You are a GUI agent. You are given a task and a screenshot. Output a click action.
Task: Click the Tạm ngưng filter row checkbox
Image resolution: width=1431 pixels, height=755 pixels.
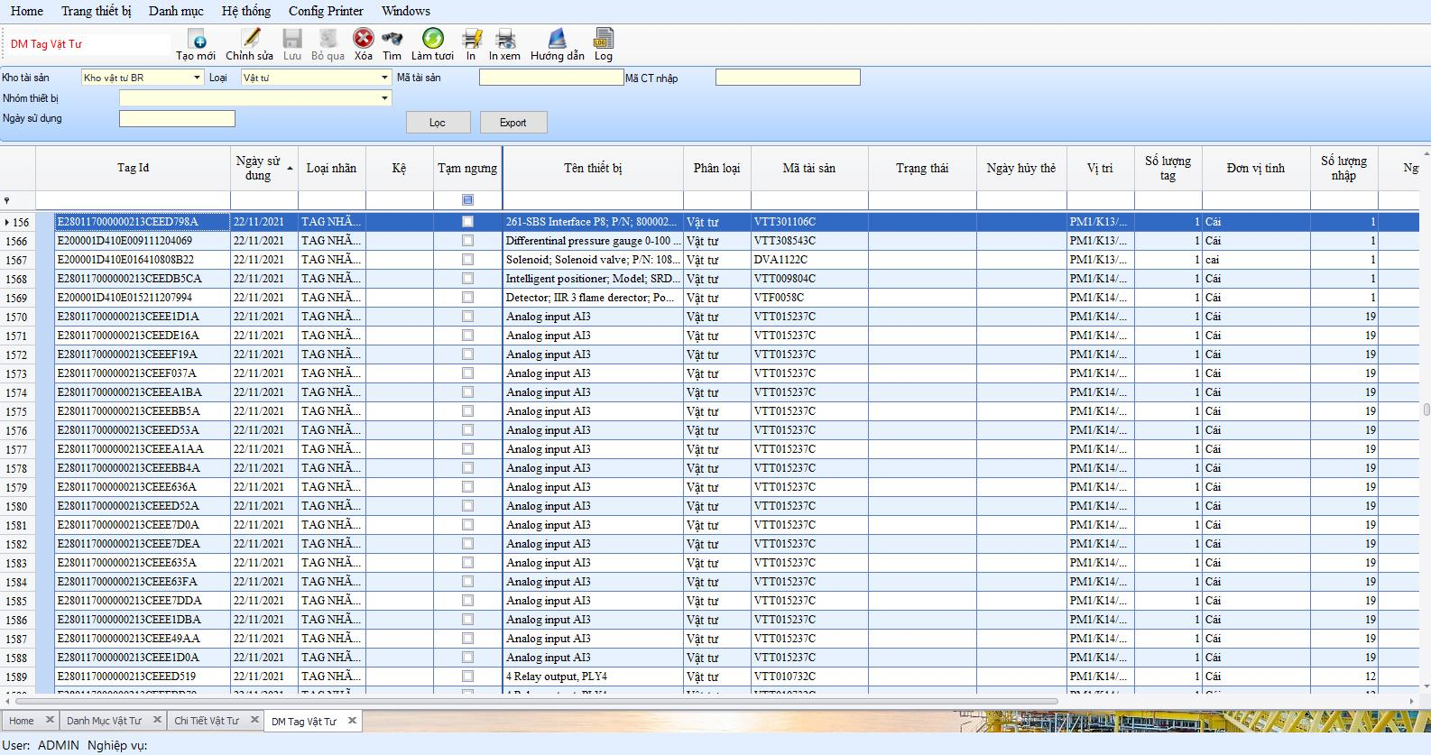tap(467, 200)
